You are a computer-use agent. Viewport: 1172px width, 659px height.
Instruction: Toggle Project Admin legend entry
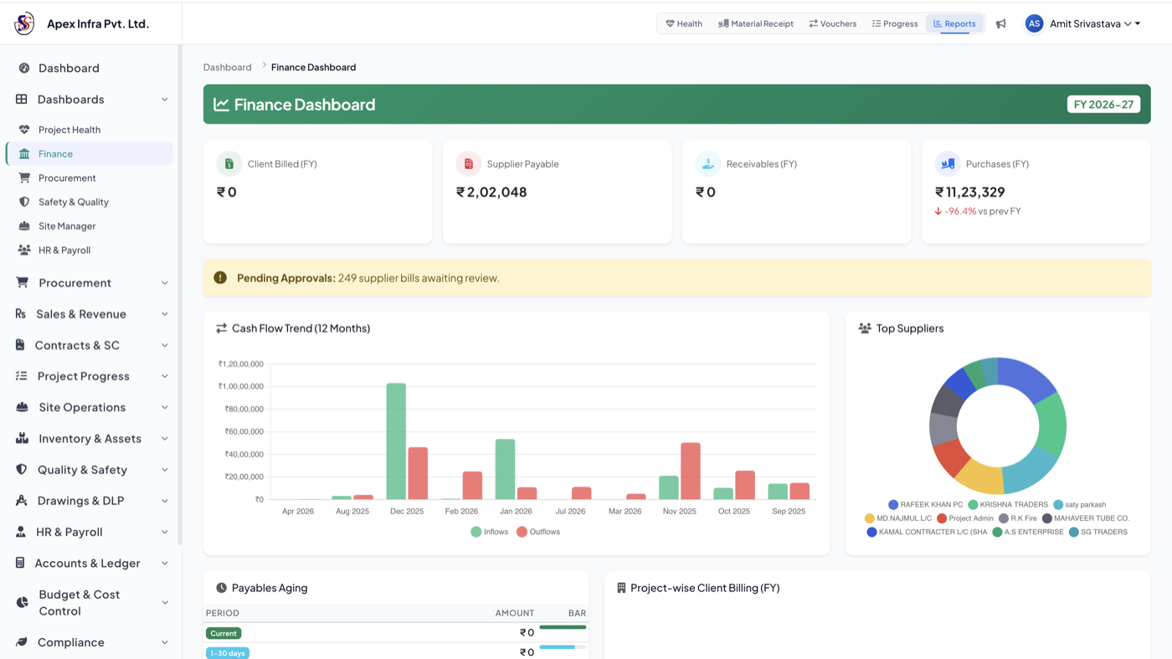coord(965,518)
